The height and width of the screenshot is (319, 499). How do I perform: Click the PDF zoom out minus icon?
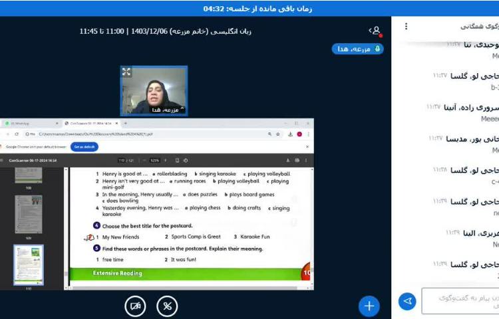pyautogui.click(x=144, y=160)
